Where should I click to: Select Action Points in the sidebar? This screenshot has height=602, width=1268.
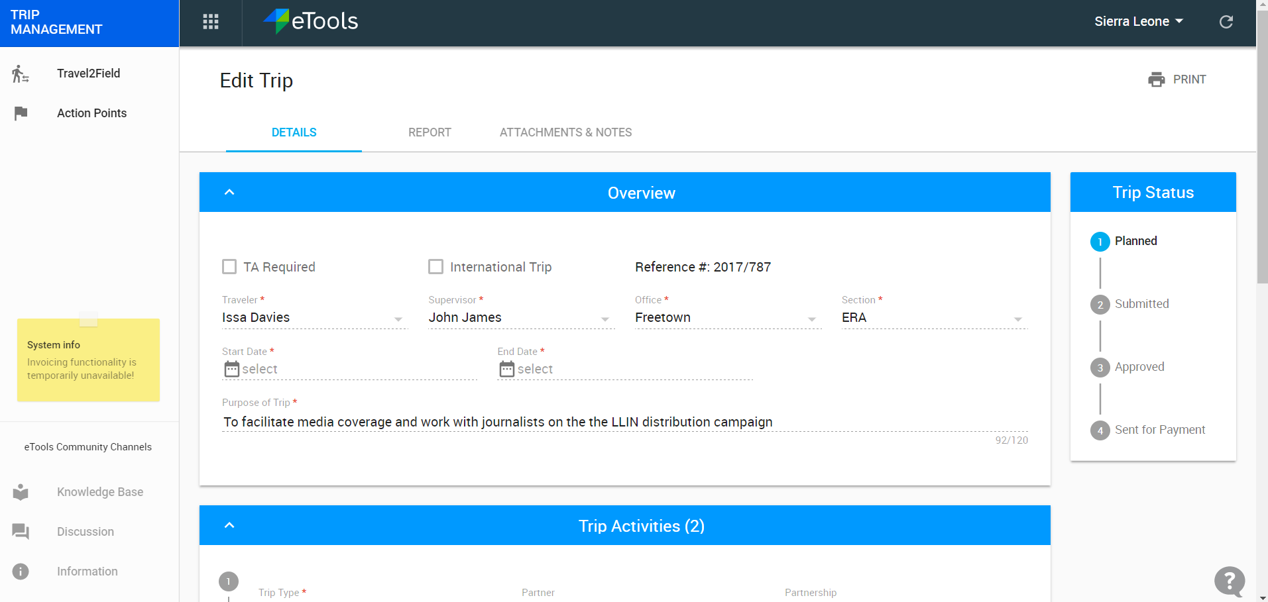coord(91,113)
